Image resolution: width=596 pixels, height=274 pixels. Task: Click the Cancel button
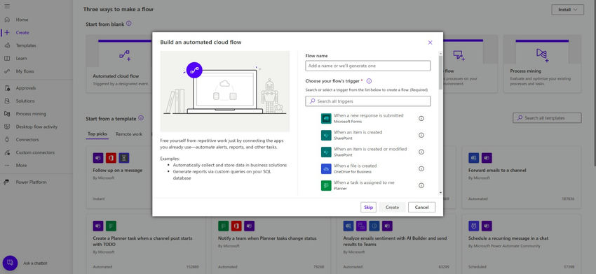421,208
